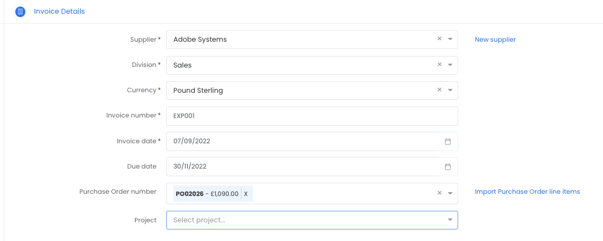Clear the Pound Sterling currency selection
603x241 pixels.
[x=439, y=90]
